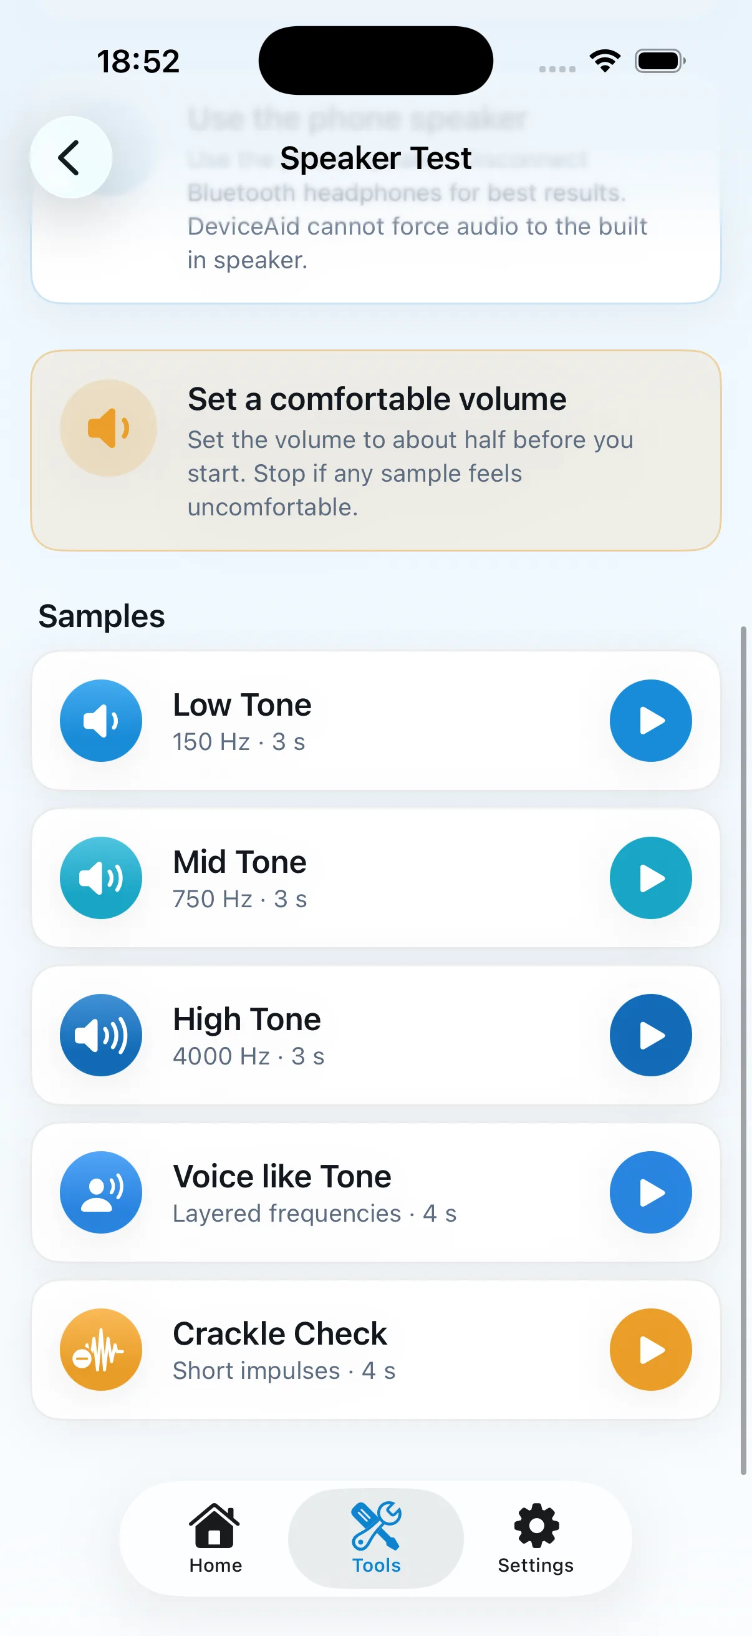
Task: Tap the Crackle Check waveform icon
Action: click(x=101, y=1350)
